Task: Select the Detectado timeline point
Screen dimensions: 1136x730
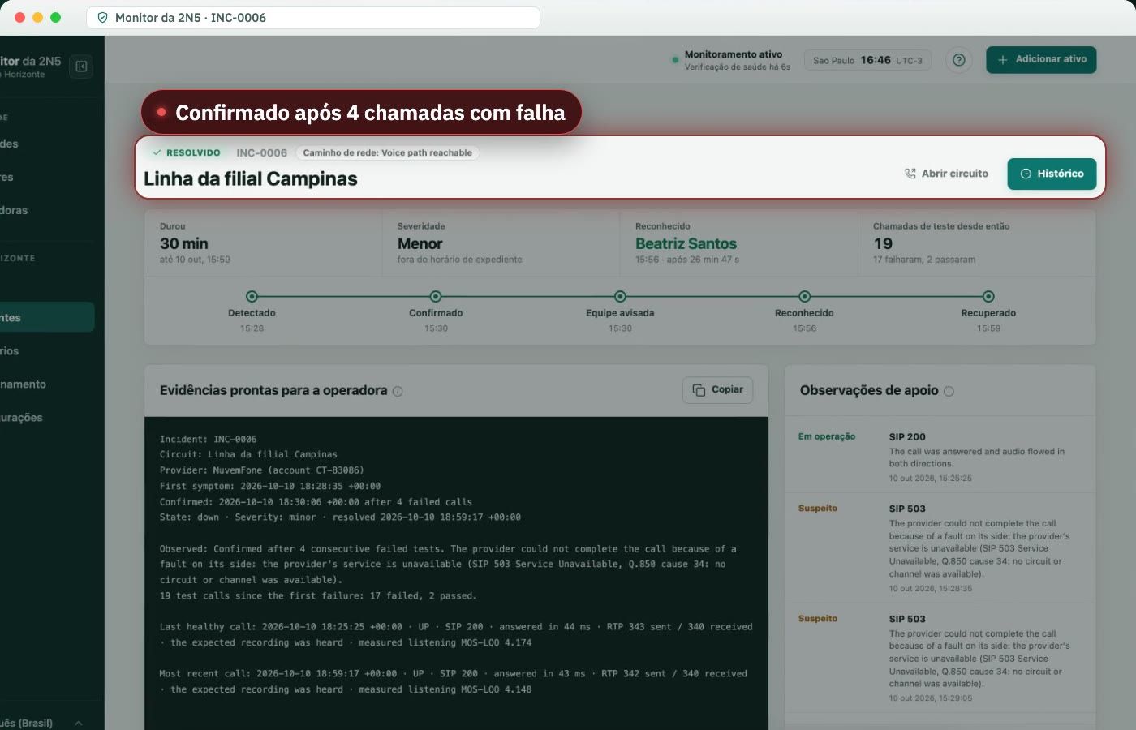Action: 252,297
